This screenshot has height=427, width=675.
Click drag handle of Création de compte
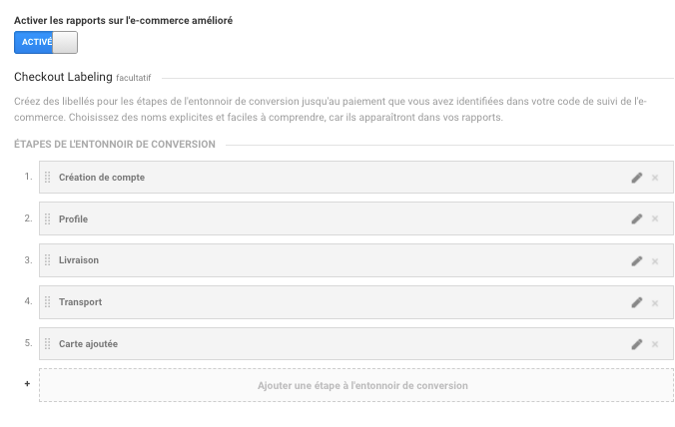click(47, 178)
